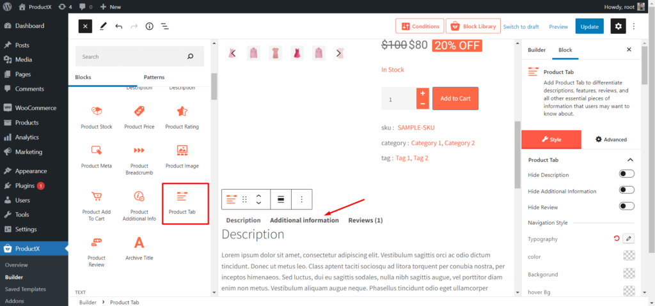Insert the Product Meta block

pyautogui.click(x=97, y=157)
